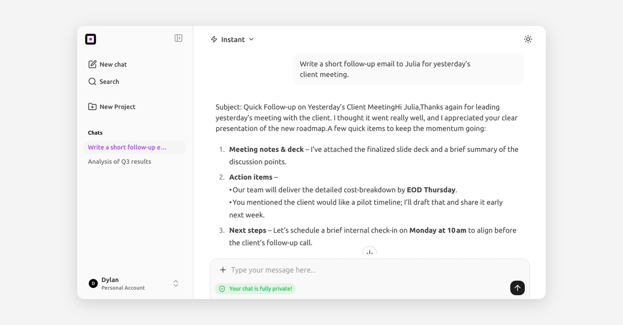The image size is (623, 325).
Task: Click the 'Your chat is fully private' badge
Action: [255, 288]
